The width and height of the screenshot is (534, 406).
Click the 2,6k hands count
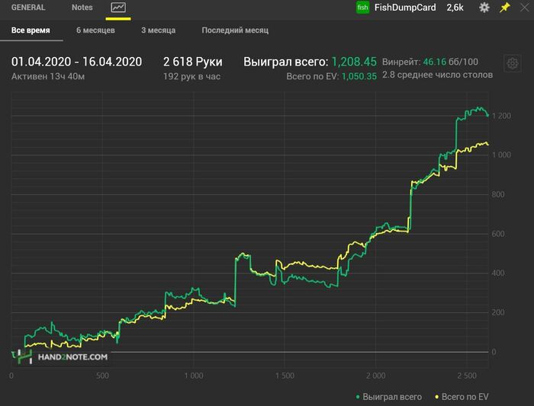[x=455, y=8]
